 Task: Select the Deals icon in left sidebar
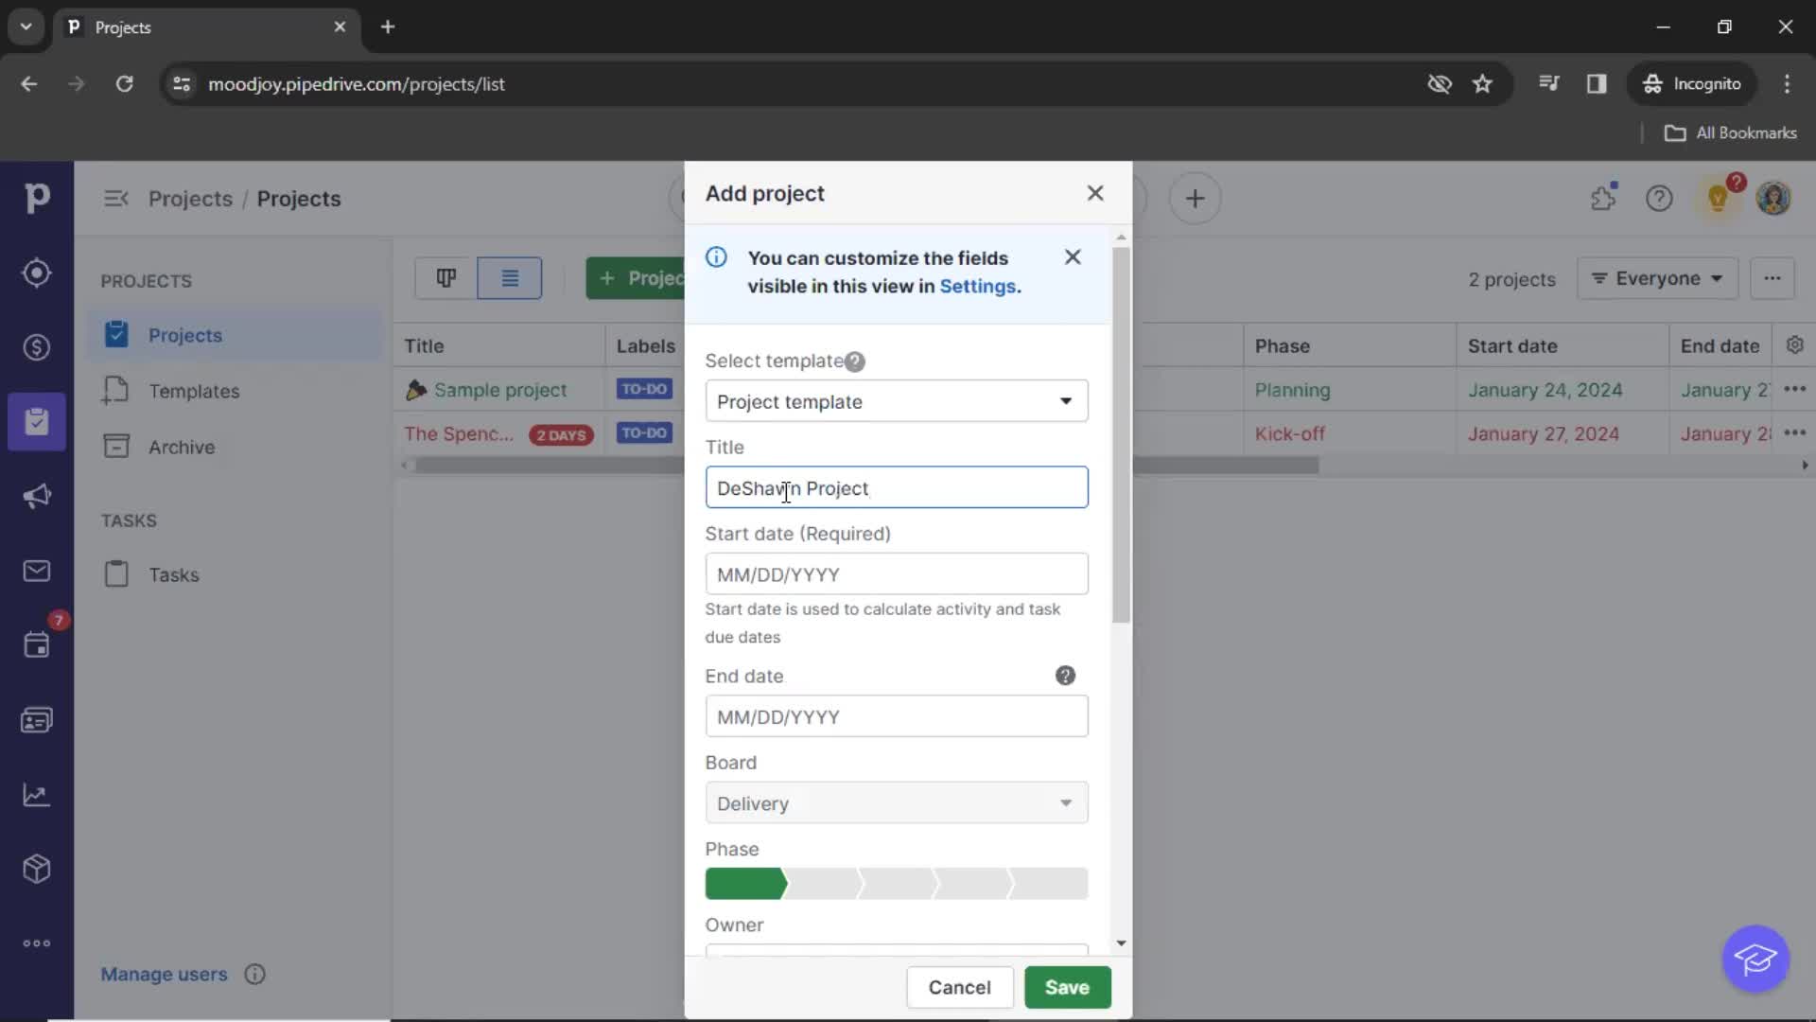tap(36, 347)
